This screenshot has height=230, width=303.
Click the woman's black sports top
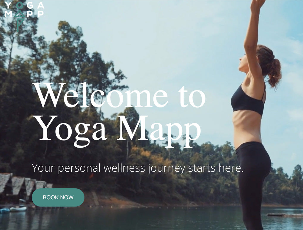[247, 101]
